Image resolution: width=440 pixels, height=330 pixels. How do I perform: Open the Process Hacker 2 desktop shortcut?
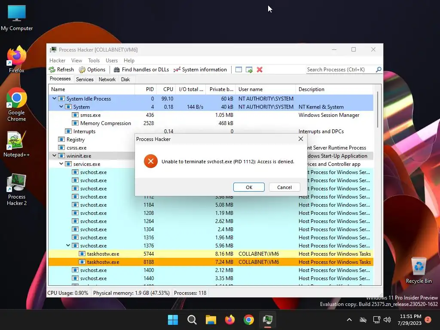[17, 189]
